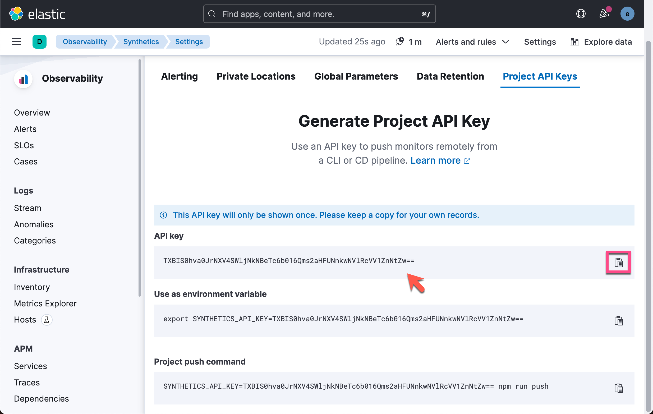Viewport: 653px width, 414px height.
Task: Switch to the Private Locations tab
Action: 256,76
